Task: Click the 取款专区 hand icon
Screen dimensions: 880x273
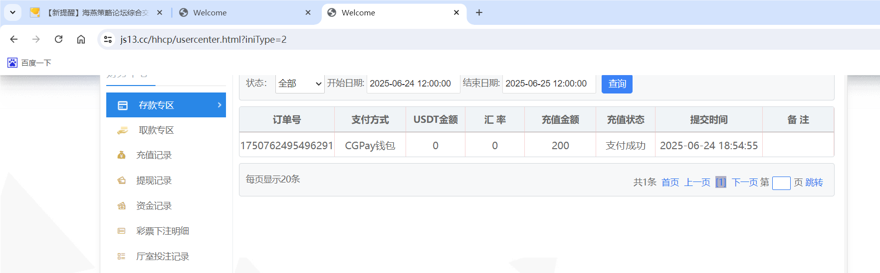Action: coord(123,130)
